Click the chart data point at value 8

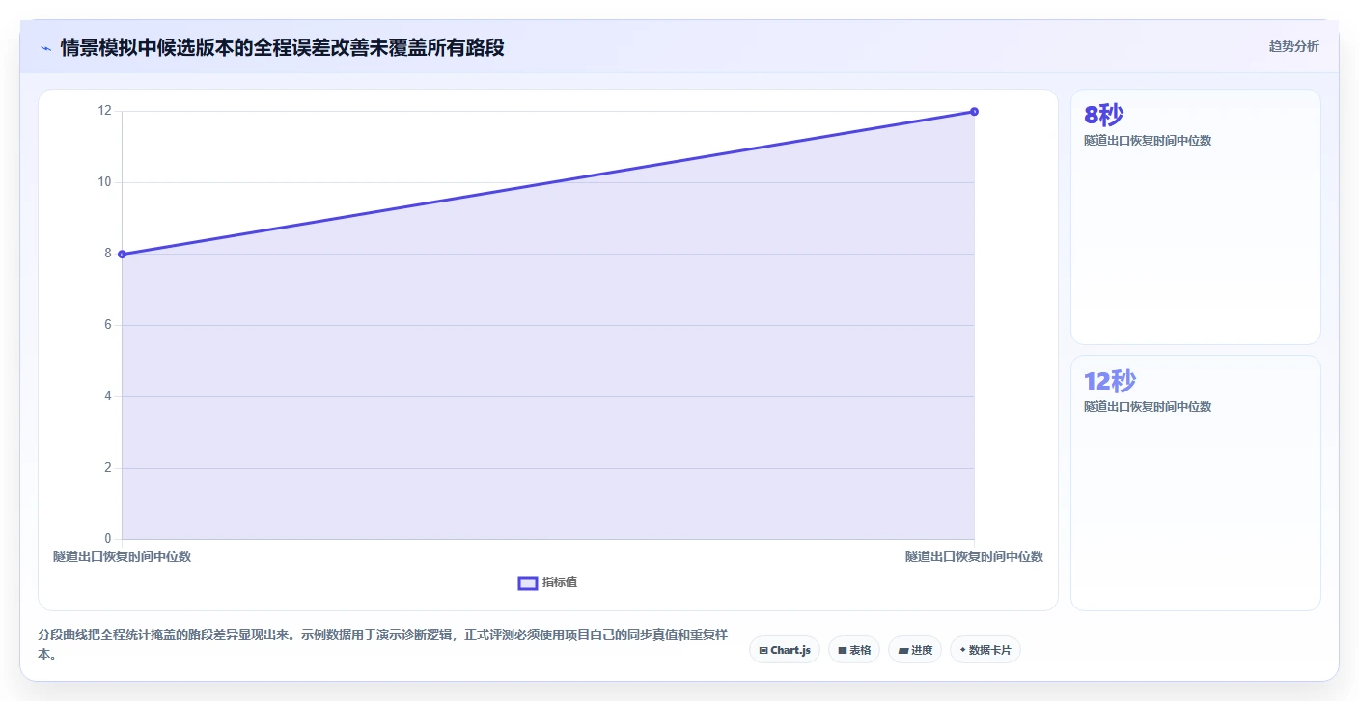[x=122, y=254]
